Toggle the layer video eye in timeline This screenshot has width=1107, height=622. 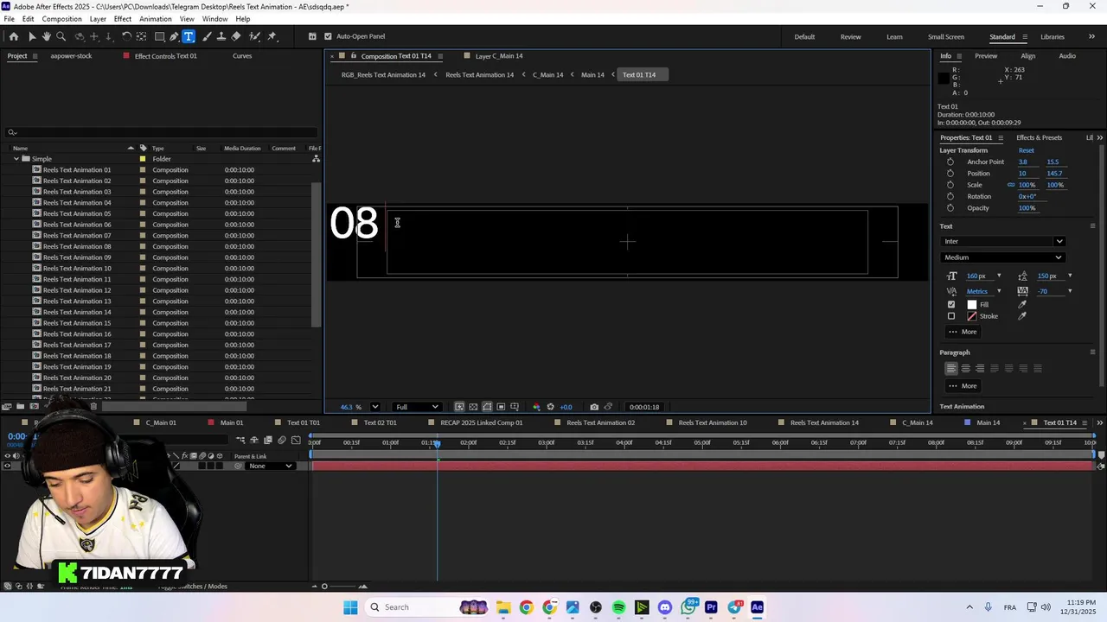pos(8,466)
